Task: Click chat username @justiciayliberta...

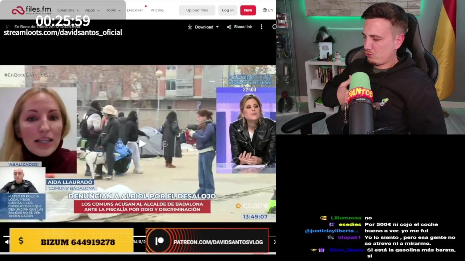Action: coord(332,231)
